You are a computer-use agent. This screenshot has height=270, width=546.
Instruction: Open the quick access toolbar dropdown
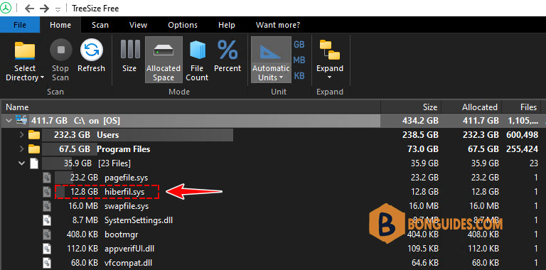point(58,9)
